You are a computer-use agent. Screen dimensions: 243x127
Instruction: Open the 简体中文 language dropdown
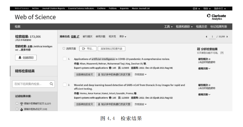220,8
